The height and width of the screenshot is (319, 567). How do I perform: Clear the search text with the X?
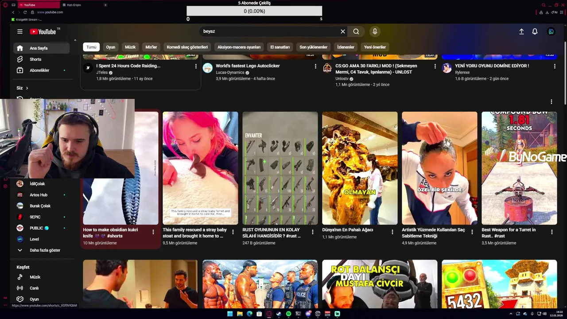pyautogui.click(x=342, y=31)
